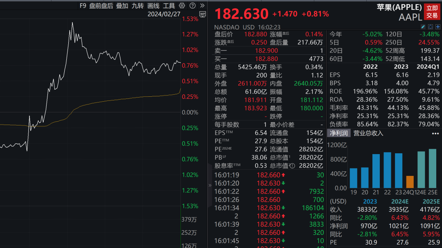Toggle 盘前盘后 pre/post-market display
The image size is (442, 248).
(x=101, y=6)
